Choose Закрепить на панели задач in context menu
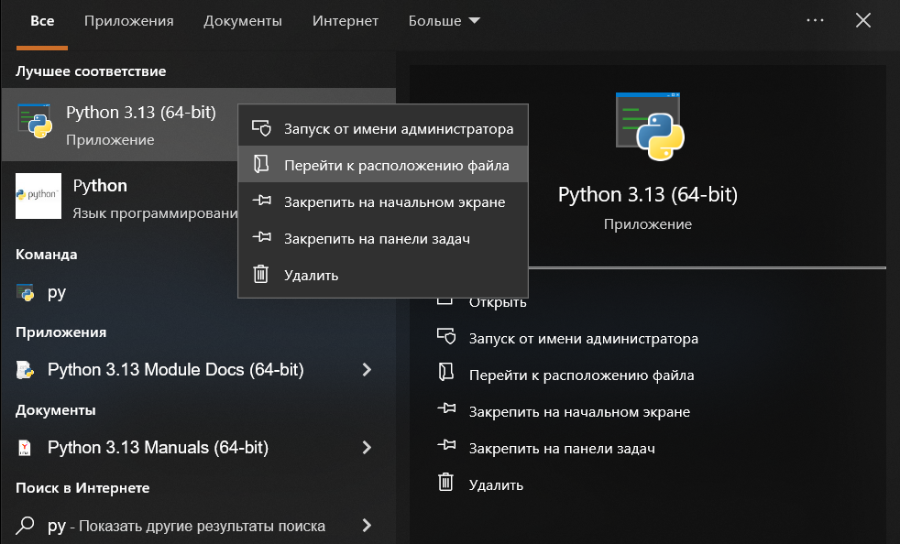 coord(383,239)
